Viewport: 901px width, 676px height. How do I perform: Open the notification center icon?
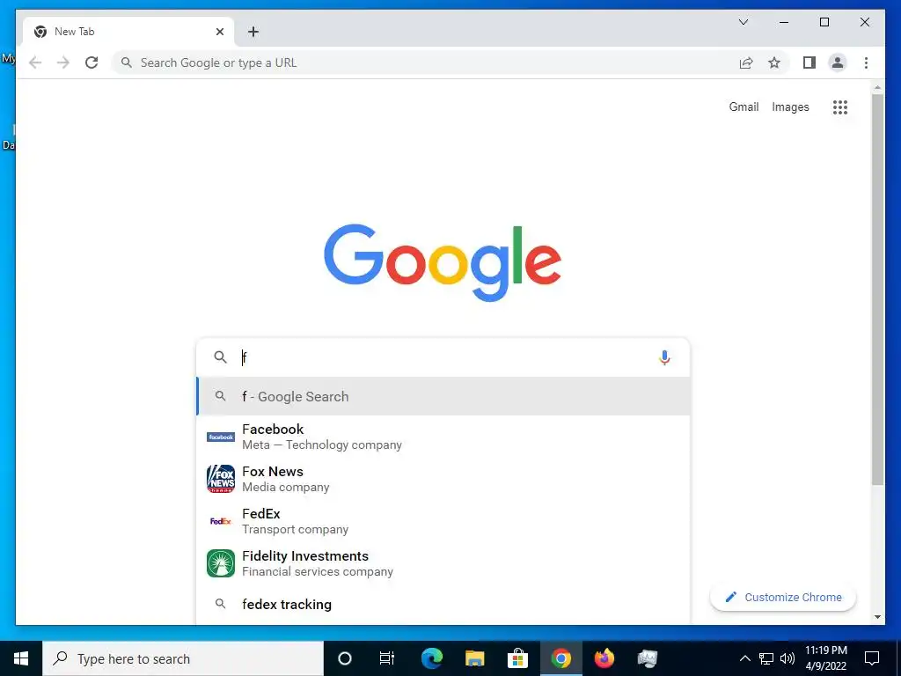[x=872, y=658]
